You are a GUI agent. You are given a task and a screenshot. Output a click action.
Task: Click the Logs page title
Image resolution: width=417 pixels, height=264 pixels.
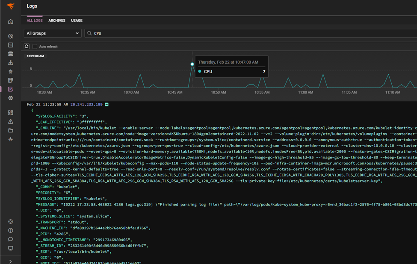click(x=32, y=6)
